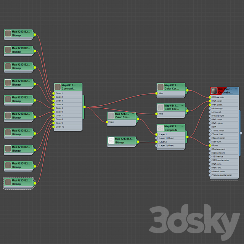
Task: Click the Layer 1 (Mask) input socket
Action: [156, 138]
